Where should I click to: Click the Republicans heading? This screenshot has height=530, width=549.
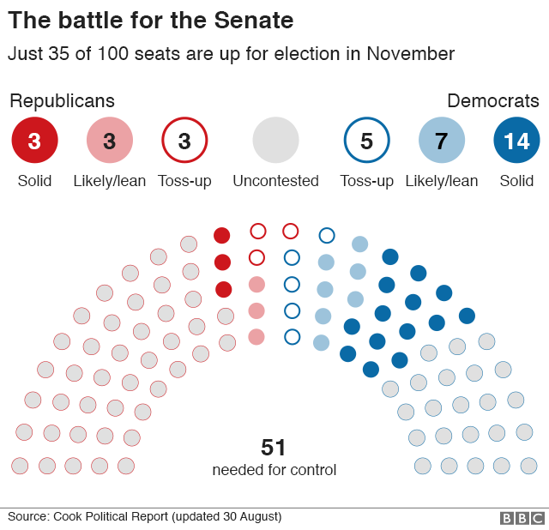(62, 101)
